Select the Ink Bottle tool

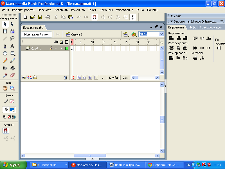click(x=5, y=68)
